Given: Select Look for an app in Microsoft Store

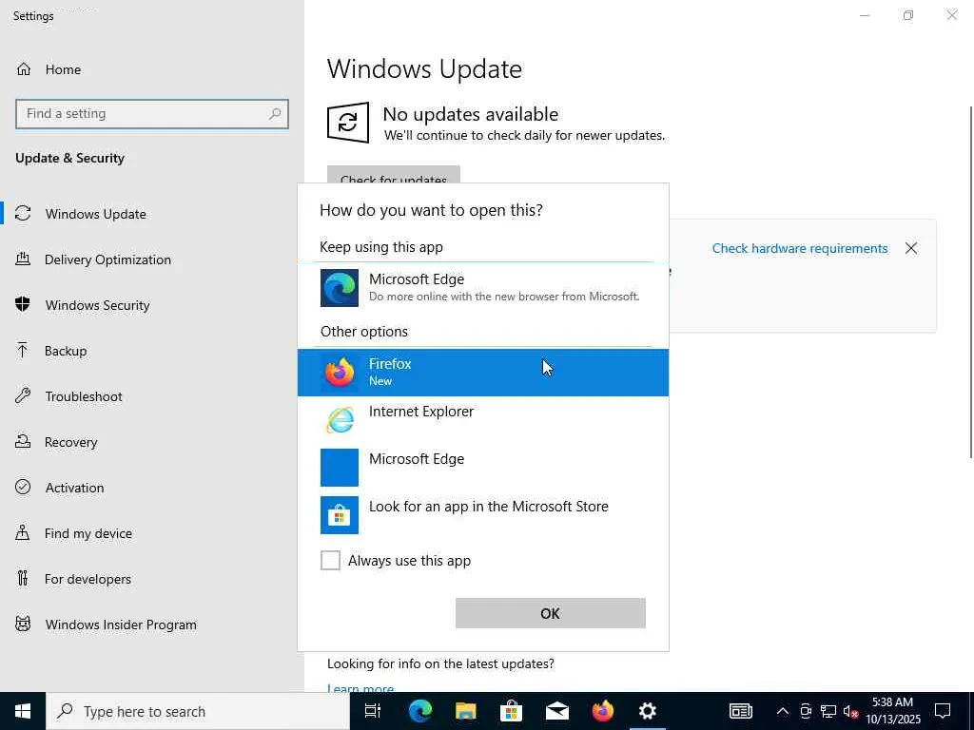Looking at the screenshot, I should tap(483, 515).
